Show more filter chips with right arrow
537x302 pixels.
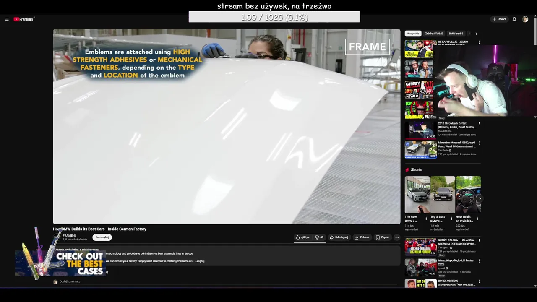(476, 34)
